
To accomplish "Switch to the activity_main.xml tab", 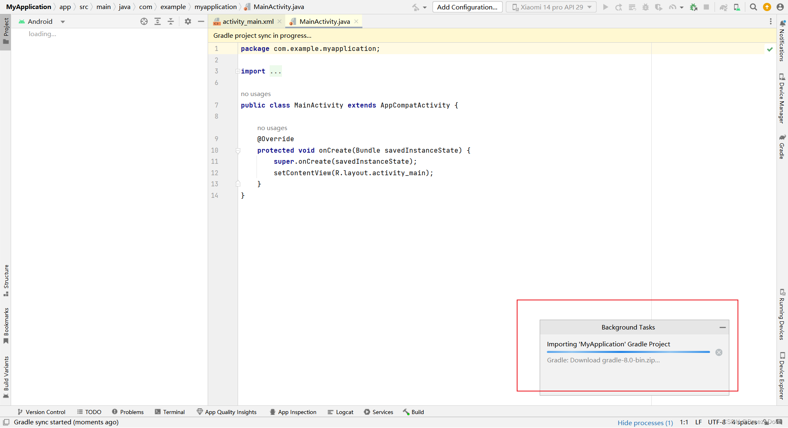I will coord(248,21).
